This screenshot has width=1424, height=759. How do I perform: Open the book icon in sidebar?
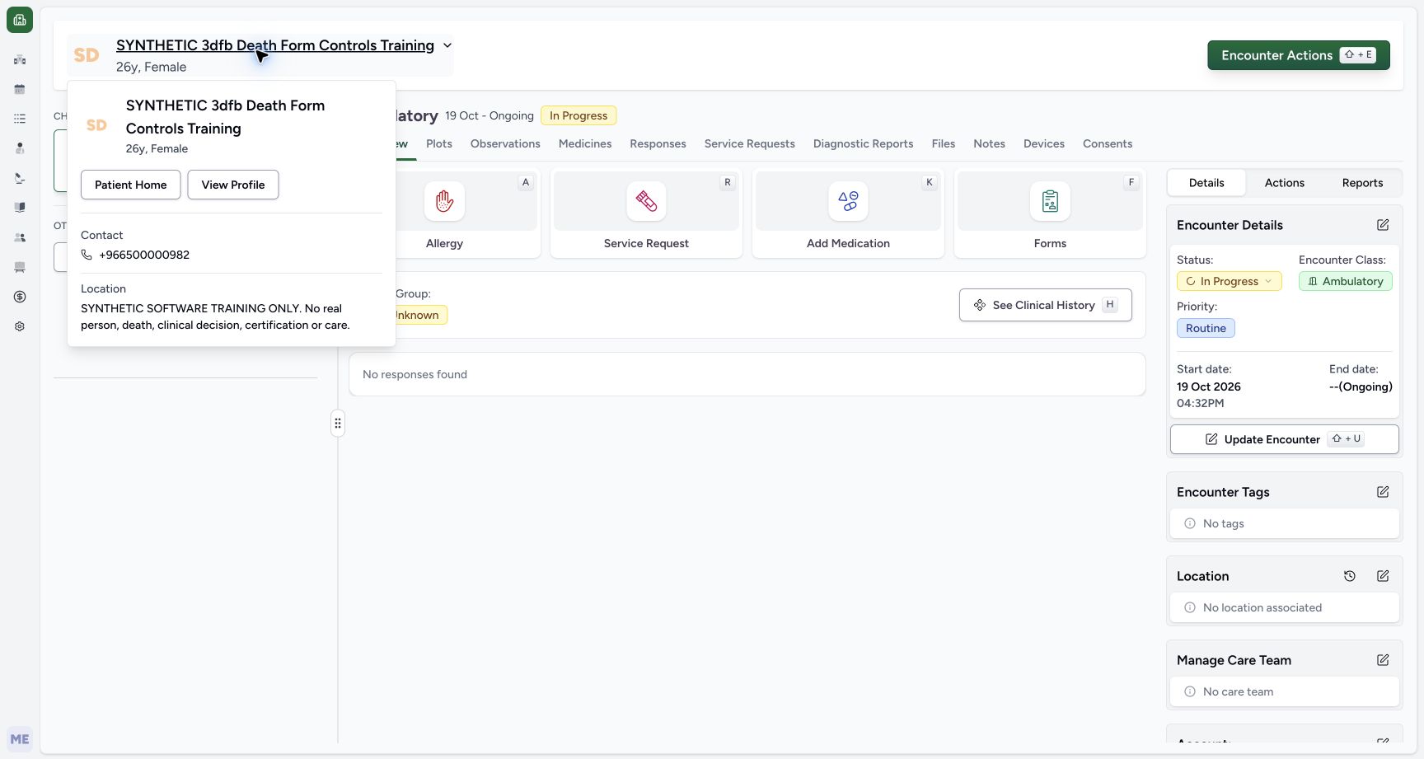20,208
